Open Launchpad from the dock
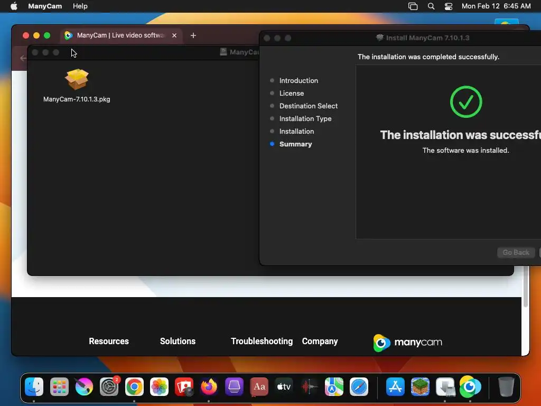541x406 pixels. click(59, 386)
